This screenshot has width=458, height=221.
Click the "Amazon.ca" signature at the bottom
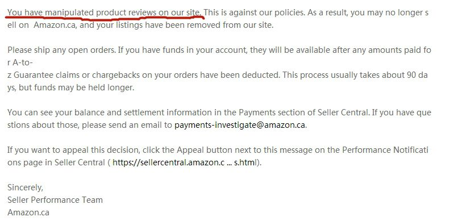tap(28, 212)
